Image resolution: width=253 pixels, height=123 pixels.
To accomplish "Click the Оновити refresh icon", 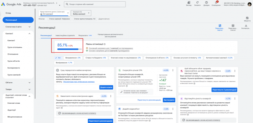I will point(197,3).
